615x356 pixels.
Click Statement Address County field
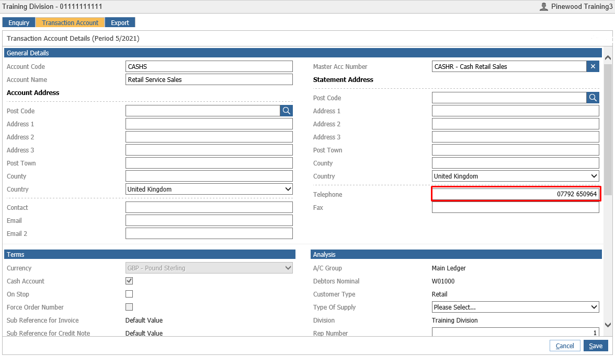coord(516,163)
